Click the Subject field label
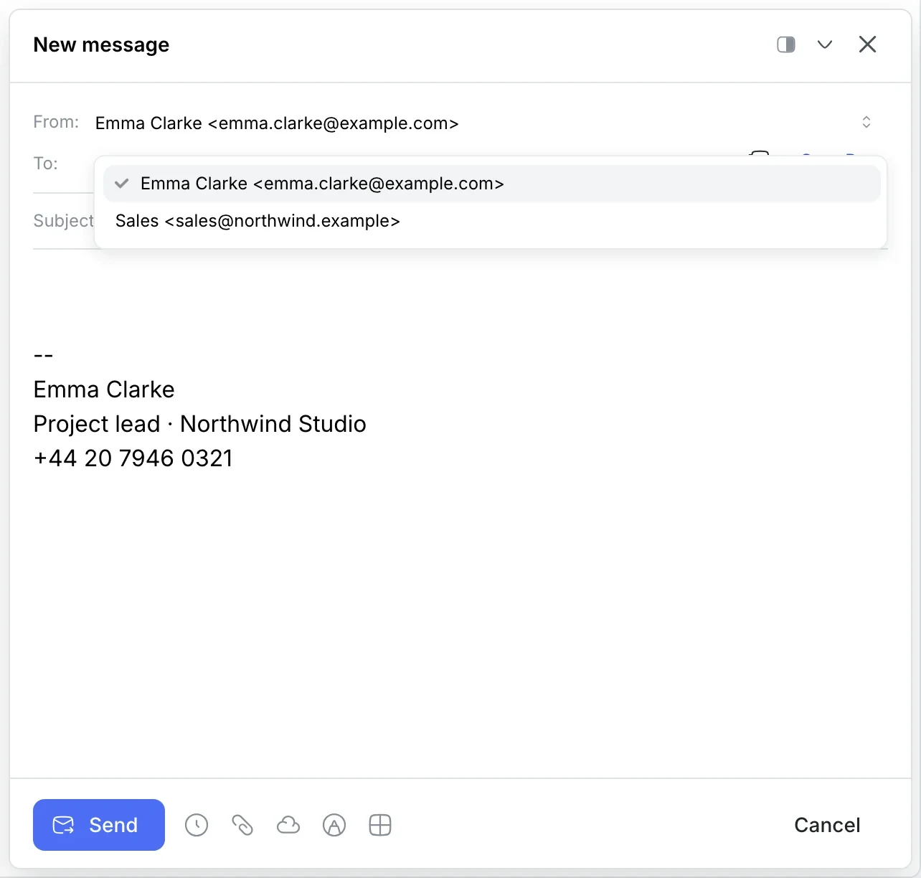 (63, 221)
